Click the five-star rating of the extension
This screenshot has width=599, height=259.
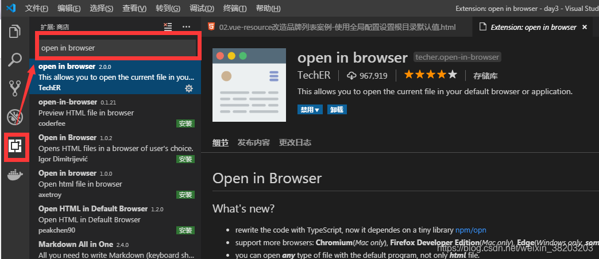tap(430, 75)
